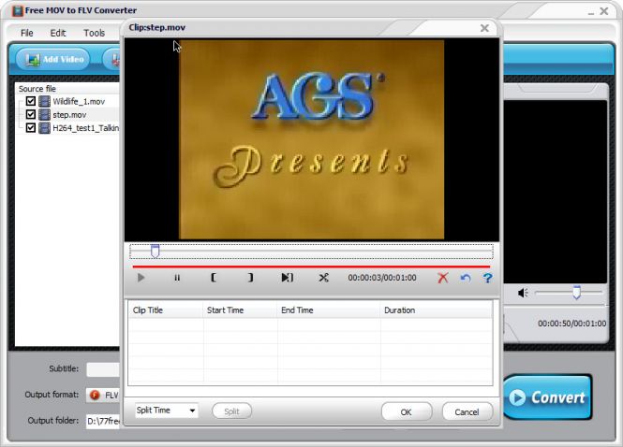Open help via blue question mark
The image size is (623, 447).
pos(487,278)
